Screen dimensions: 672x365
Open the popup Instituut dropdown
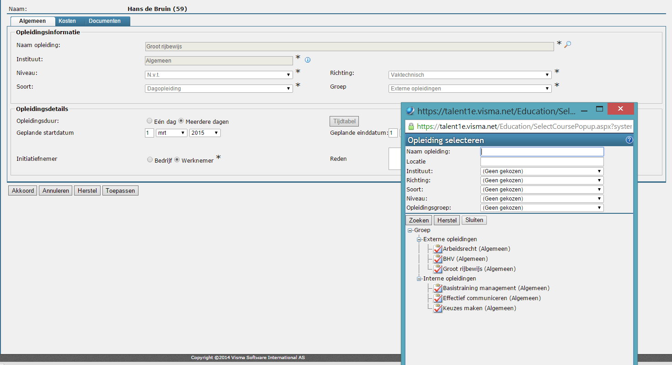point(542,171)
